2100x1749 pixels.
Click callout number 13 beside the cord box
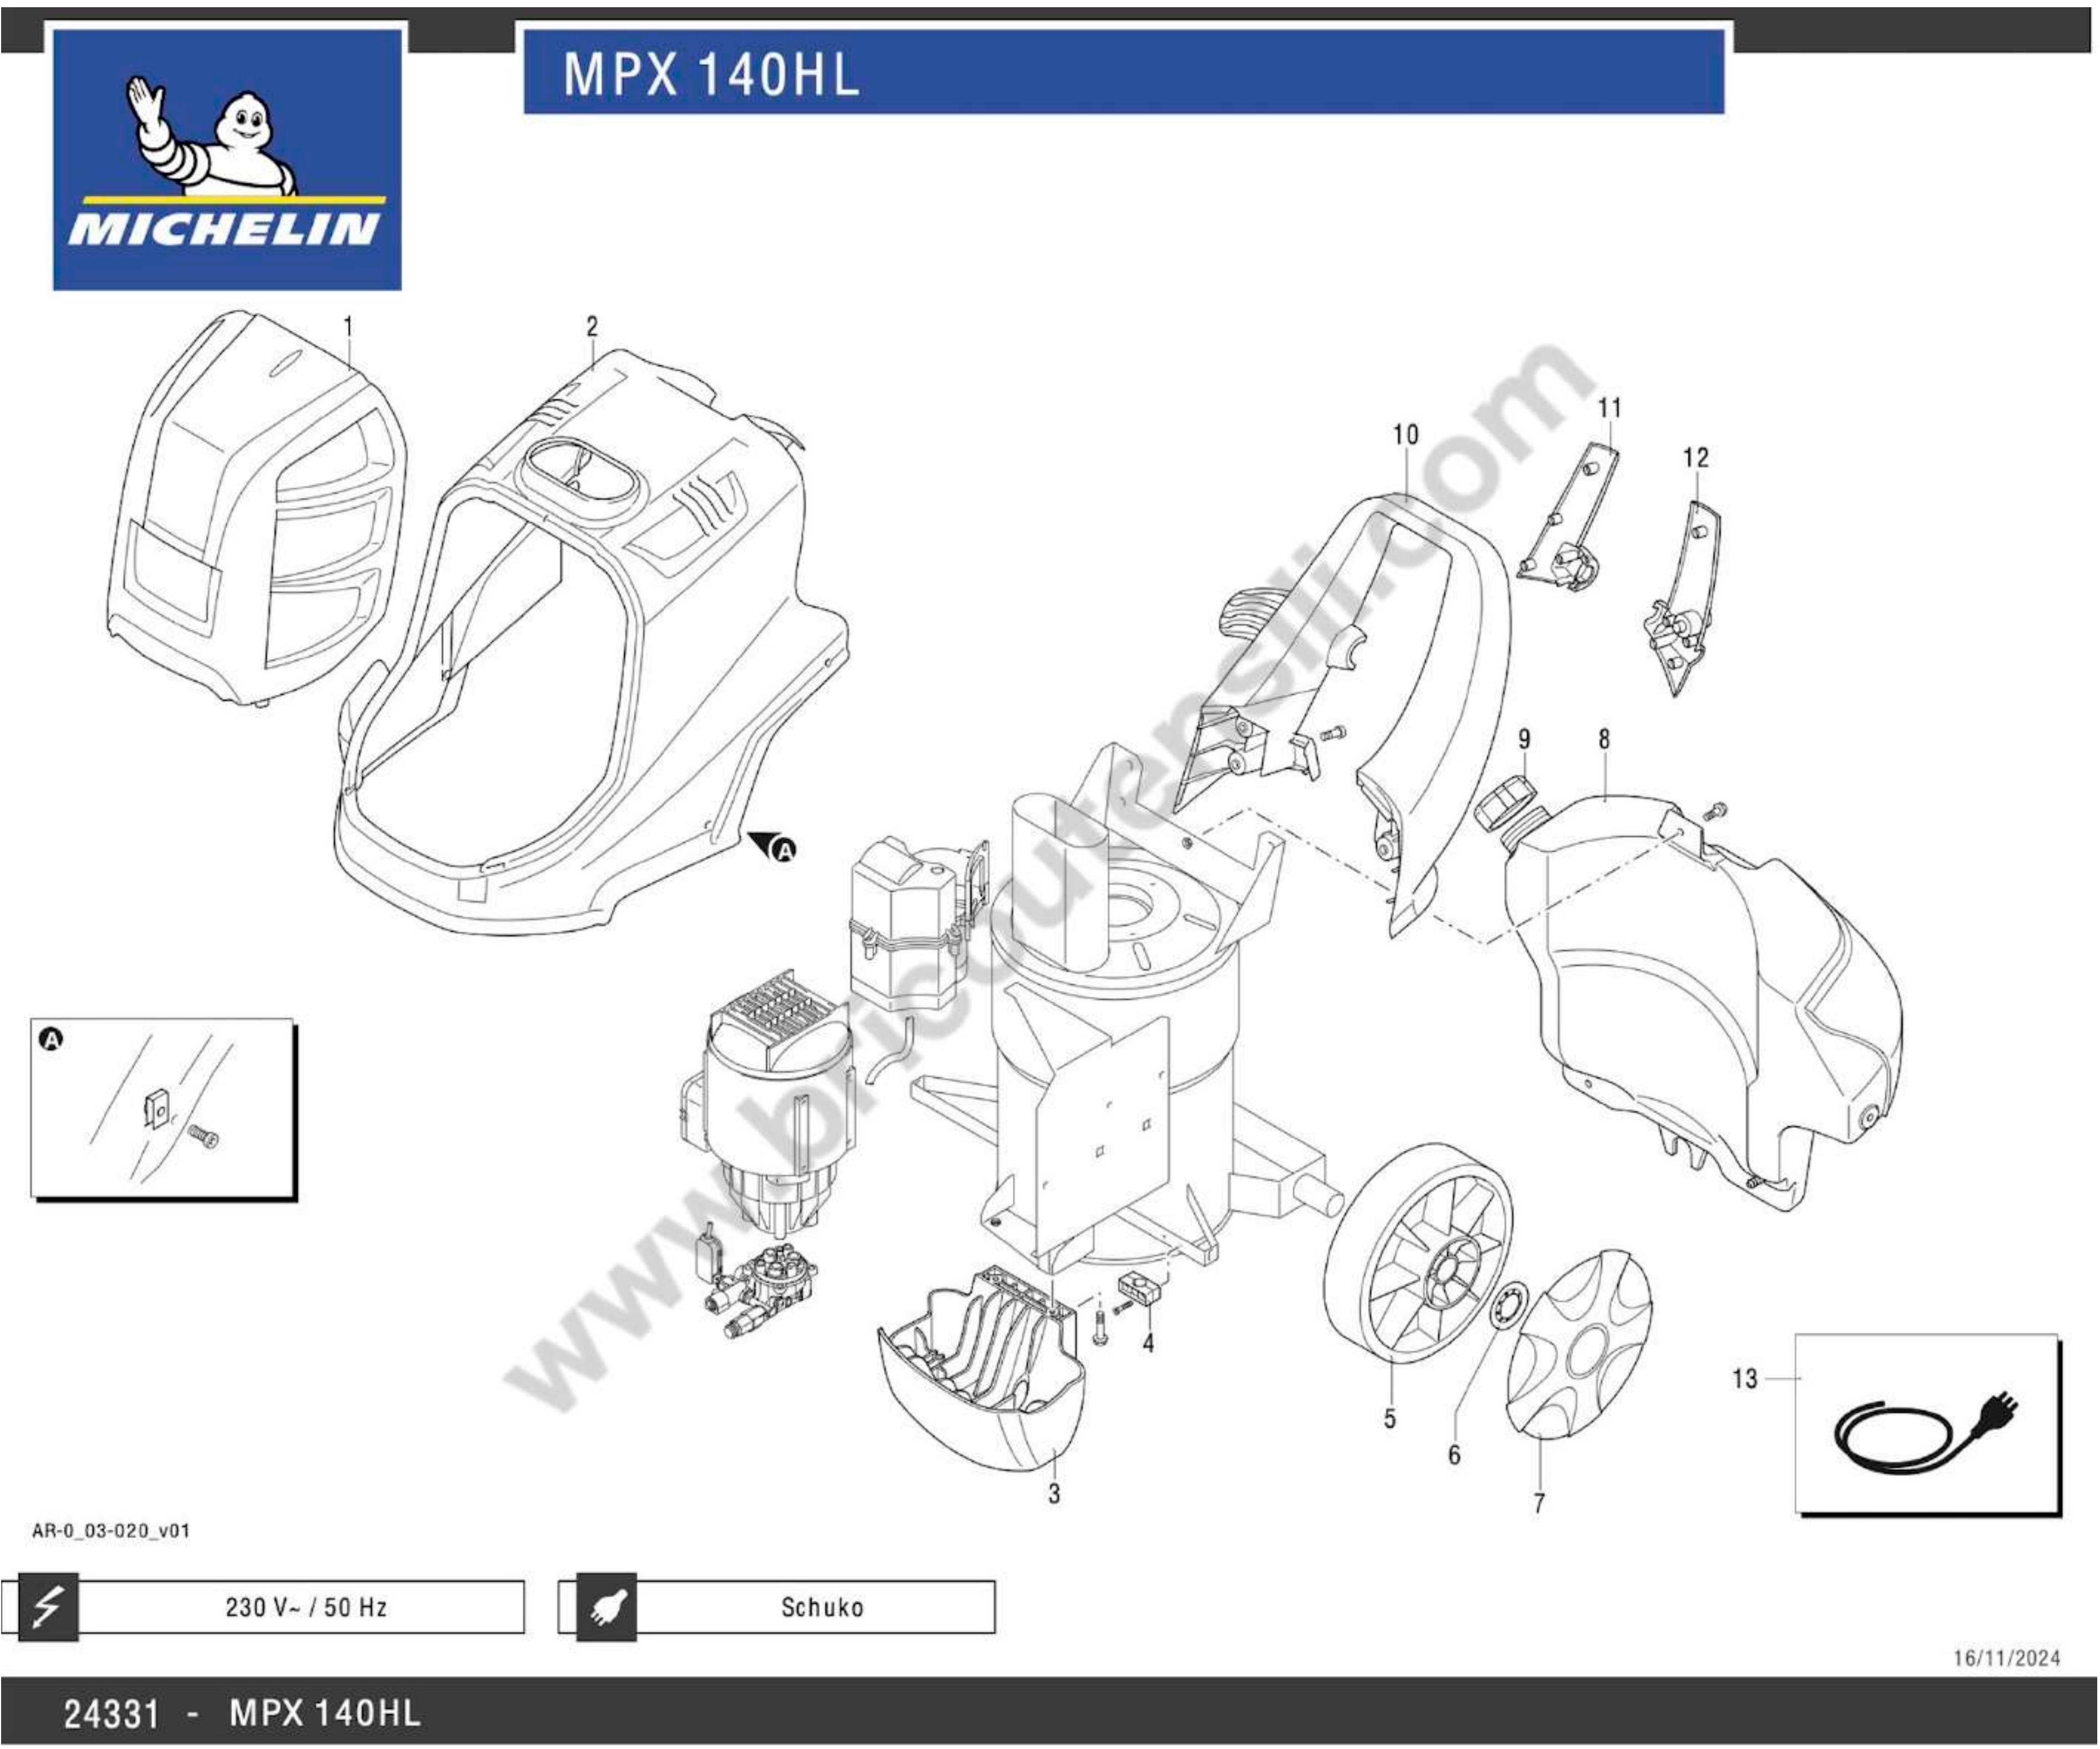click(x=1745, y=1379)
